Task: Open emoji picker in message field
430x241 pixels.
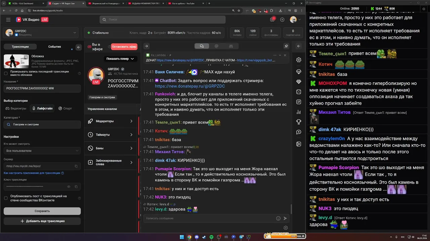Action: pyautogui.click(x=278, y=218)
